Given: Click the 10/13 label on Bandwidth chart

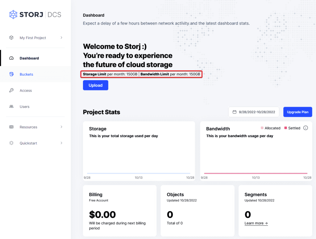Looking at the screenshot, I should coord(256,177).
